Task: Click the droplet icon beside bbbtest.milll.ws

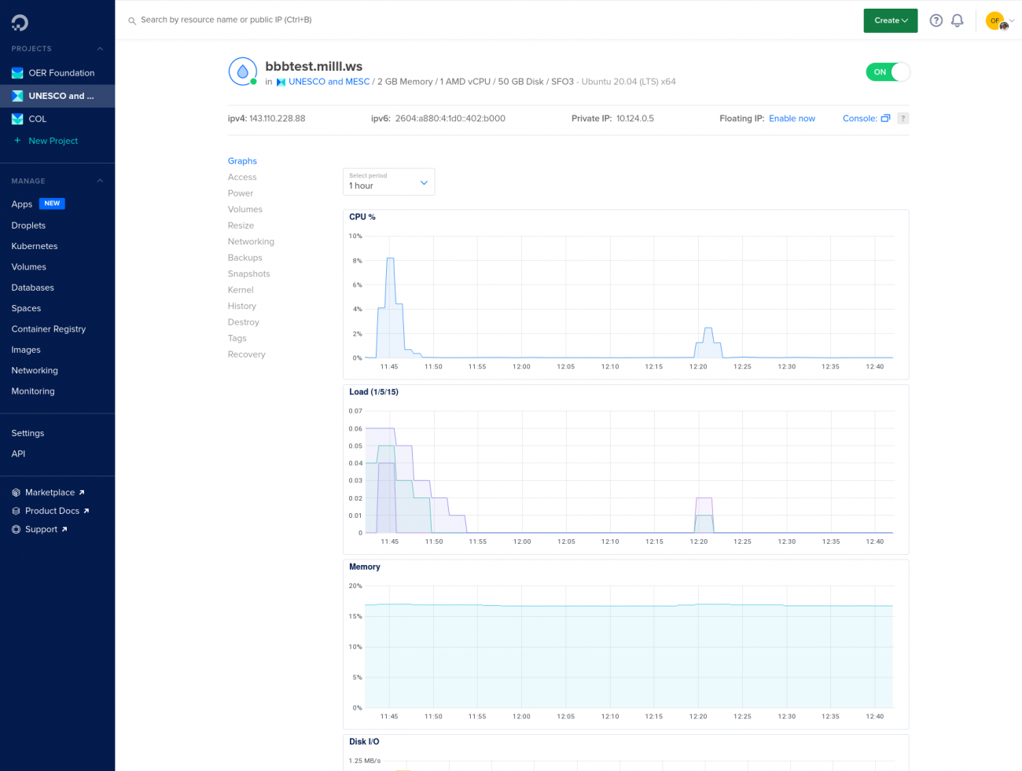Action: (x=243, y=72)
